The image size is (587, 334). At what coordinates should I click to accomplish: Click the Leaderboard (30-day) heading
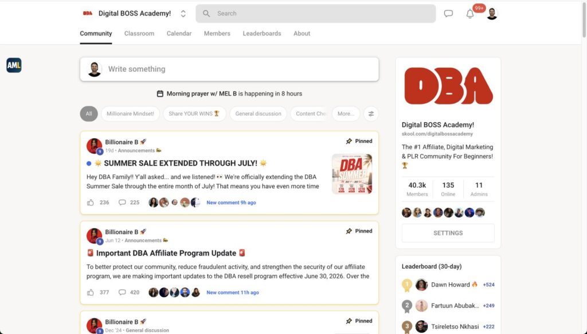(x=432, y=266)
